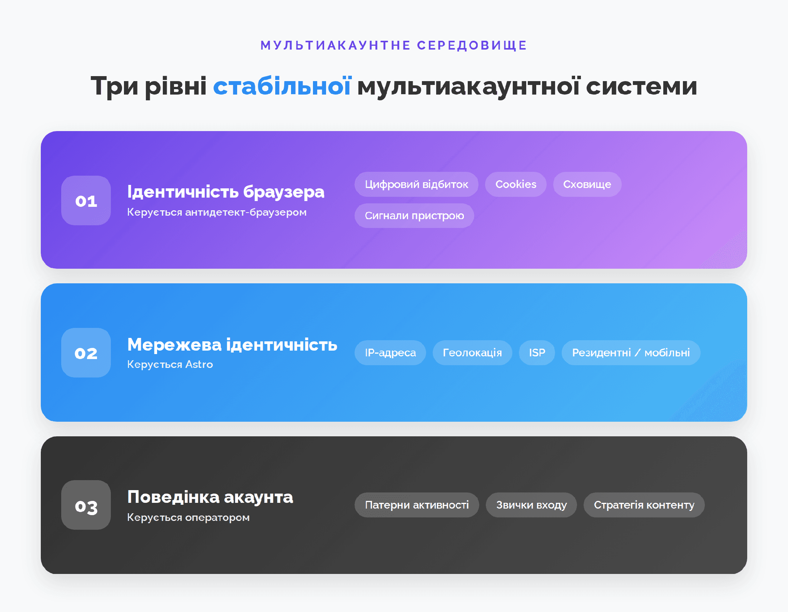The image size is (788, 612).
Task: Click the Керується Astro subtitle
Action: [170, 364]
